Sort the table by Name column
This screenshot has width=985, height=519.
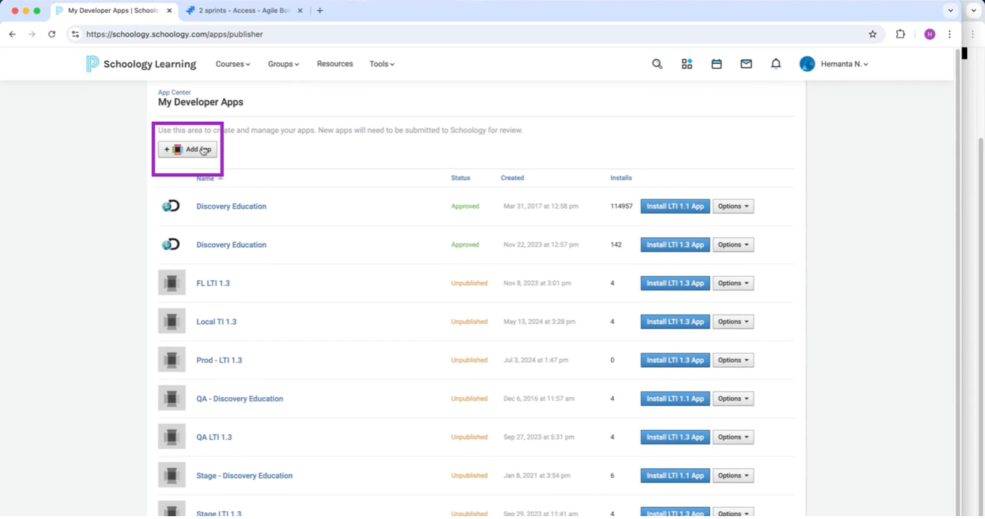[206, 178]
